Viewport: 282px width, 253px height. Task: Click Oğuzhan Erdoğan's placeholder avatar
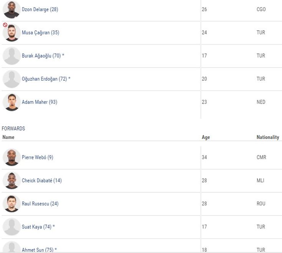(x=12, y=79)
